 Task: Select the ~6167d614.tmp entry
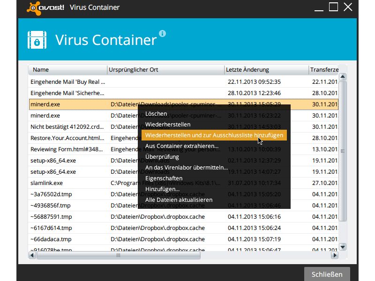51,228
